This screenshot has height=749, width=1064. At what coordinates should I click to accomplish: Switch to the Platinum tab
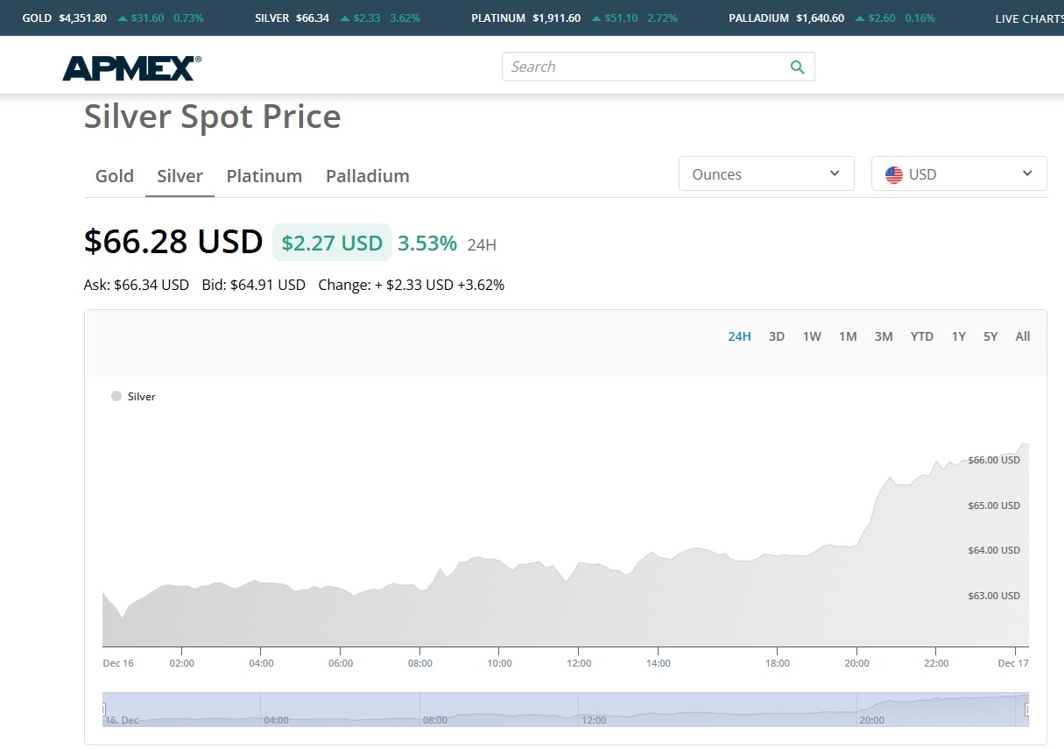coord(264,176)
